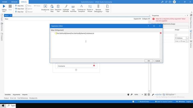Open ellipsis editor beside VB expression

tap(187, 41)
